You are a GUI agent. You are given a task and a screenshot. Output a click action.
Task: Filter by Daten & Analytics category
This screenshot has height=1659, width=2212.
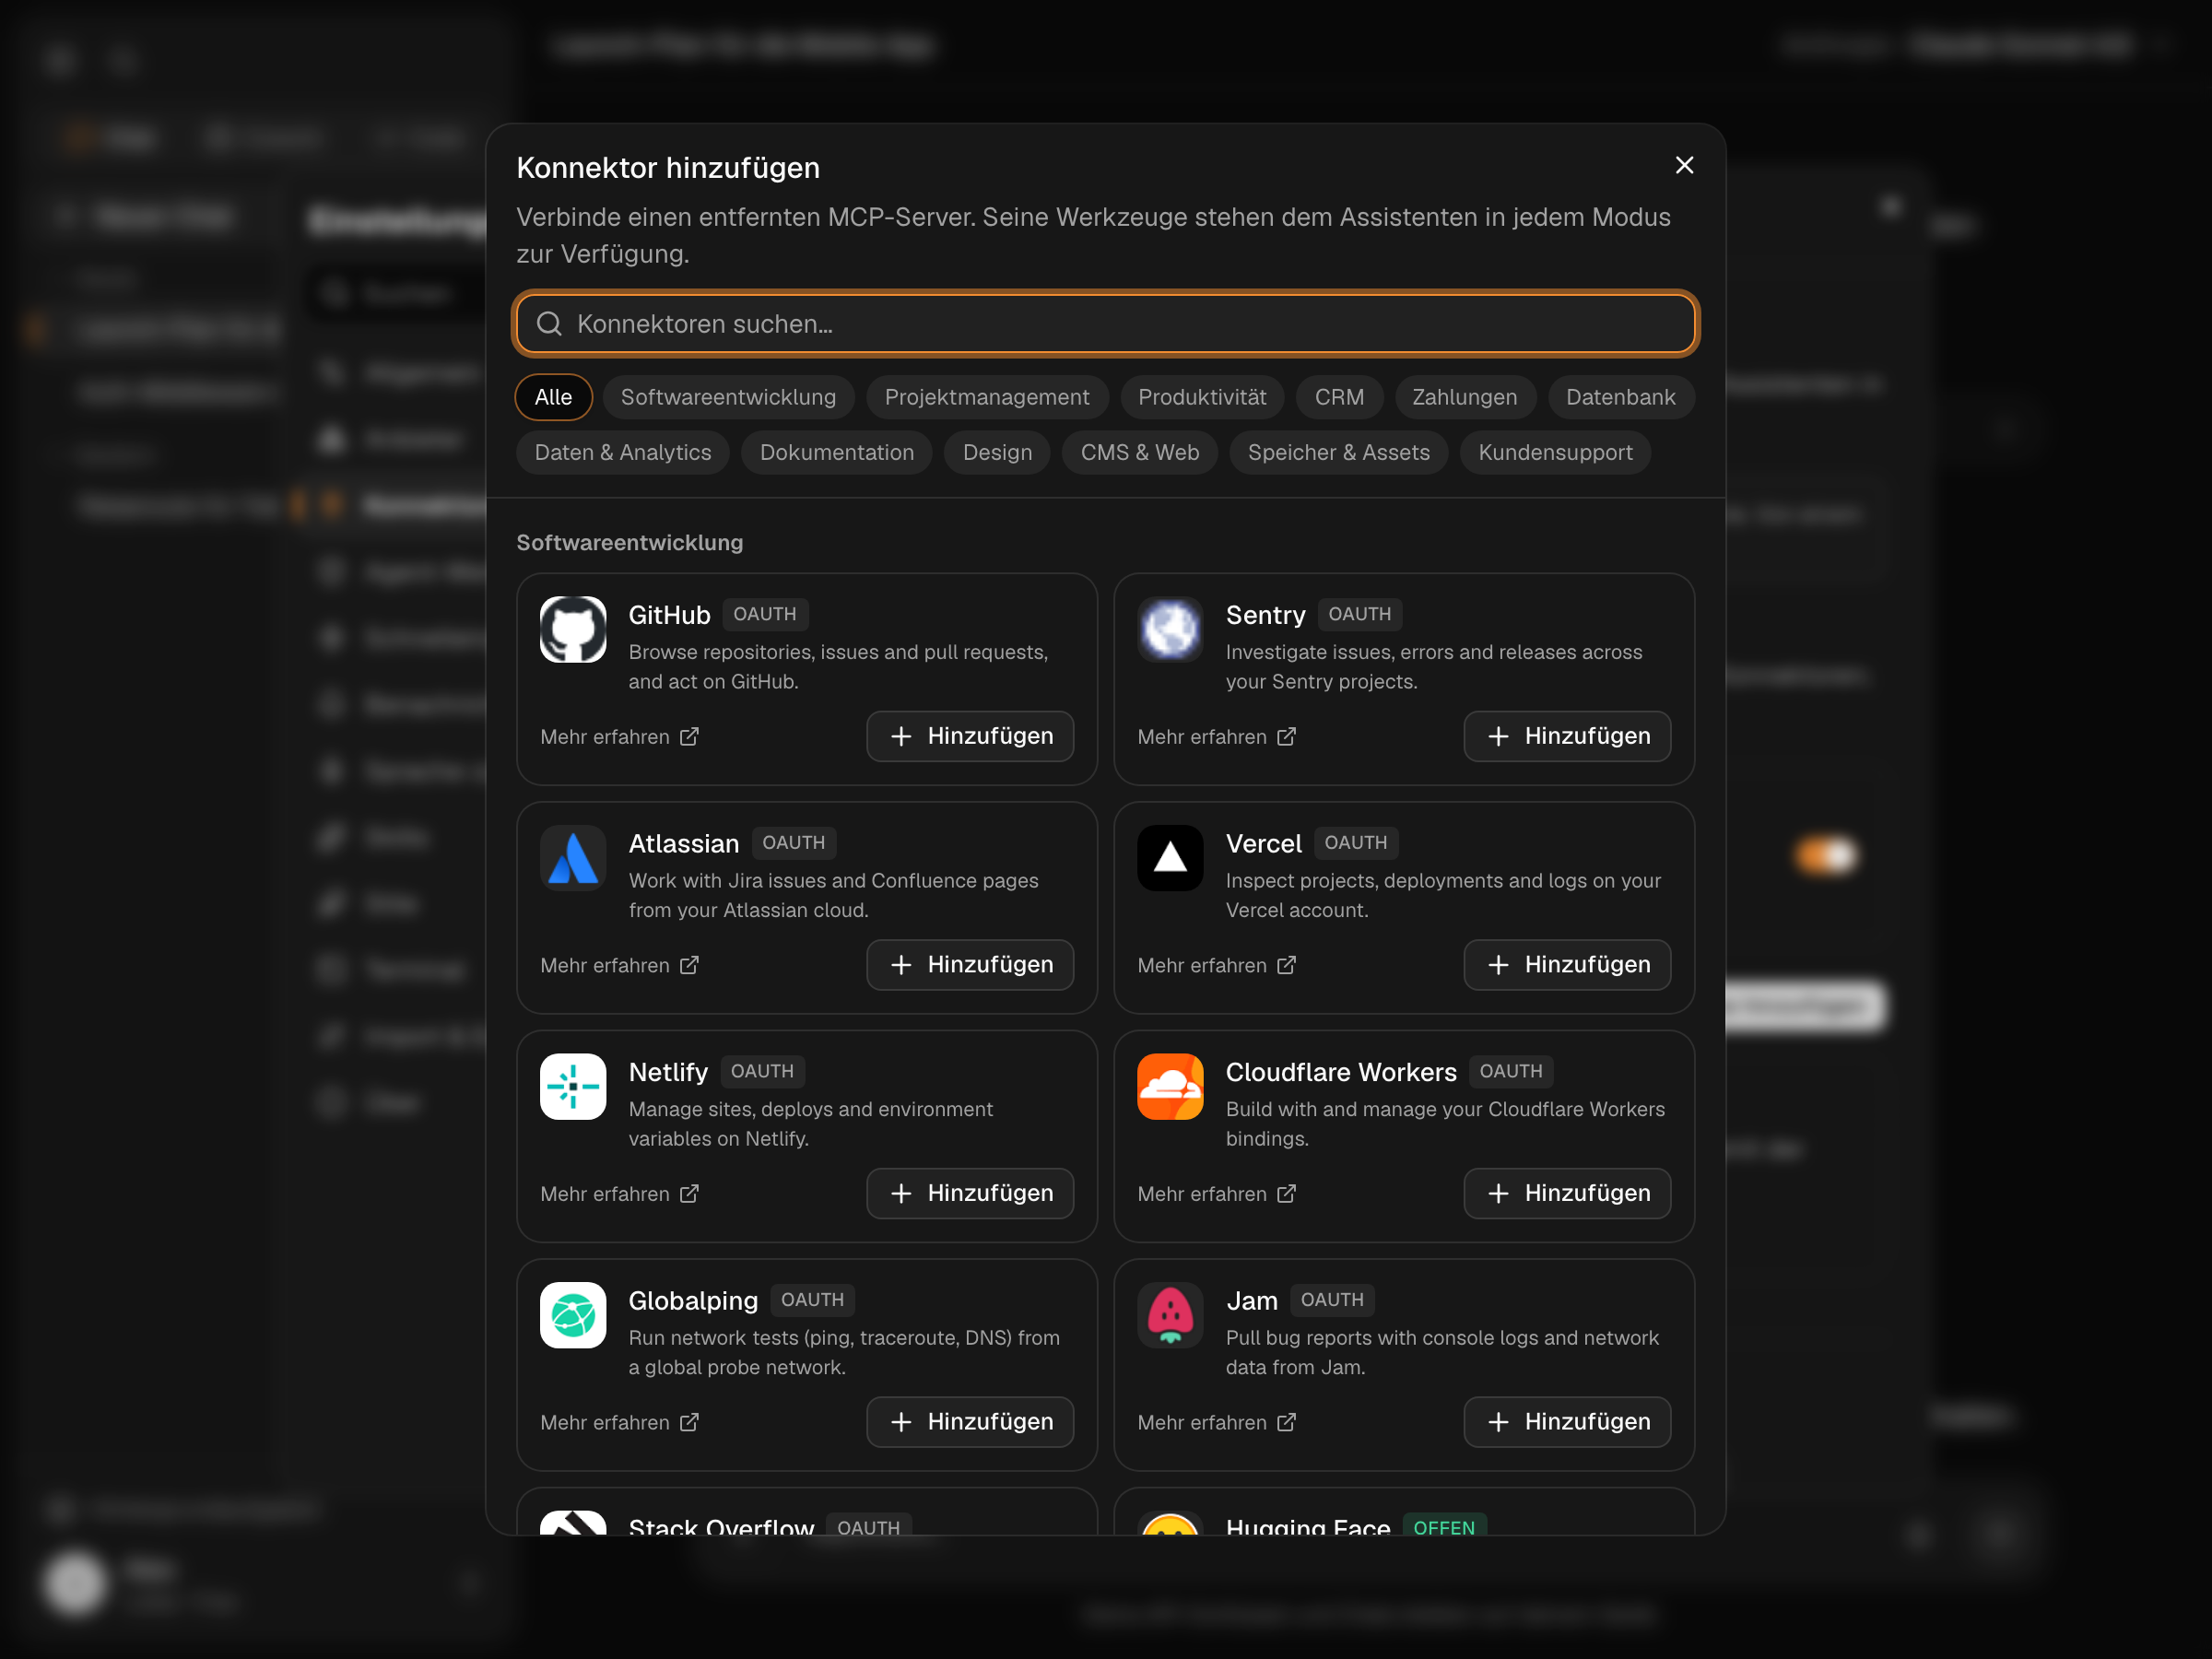(x=622, y=453)
